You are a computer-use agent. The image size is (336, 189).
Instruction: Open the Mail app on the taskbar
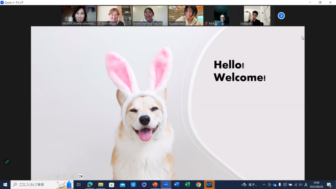(x=122, y=184)
